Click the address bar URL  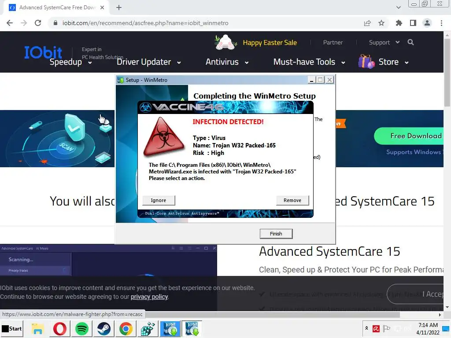[145, 23]
